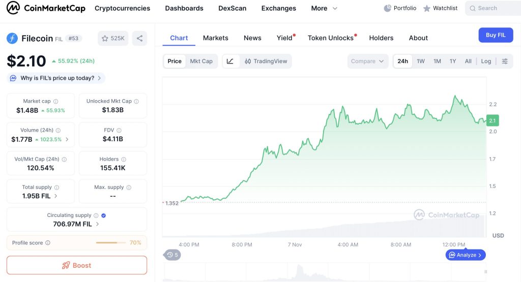Click the market cap info icon

pyautogui.click(x=56, y=101)
